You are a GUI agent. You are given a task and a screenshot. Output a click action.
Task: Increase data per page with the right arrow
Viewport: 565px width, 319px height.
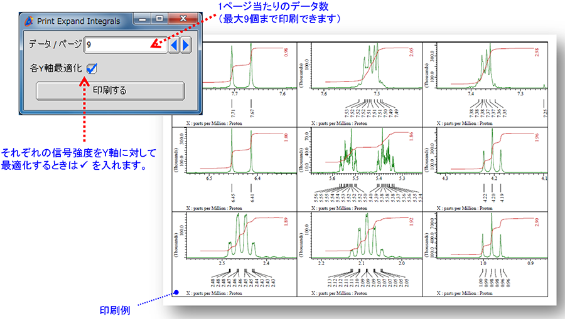pyautogui.click(x=186, y=44)
